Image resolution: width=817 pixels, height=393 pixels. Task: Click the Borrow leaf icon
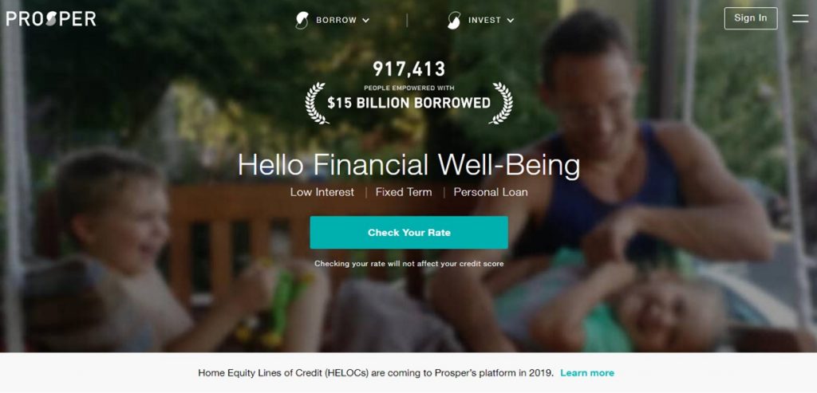coord(302,20)
